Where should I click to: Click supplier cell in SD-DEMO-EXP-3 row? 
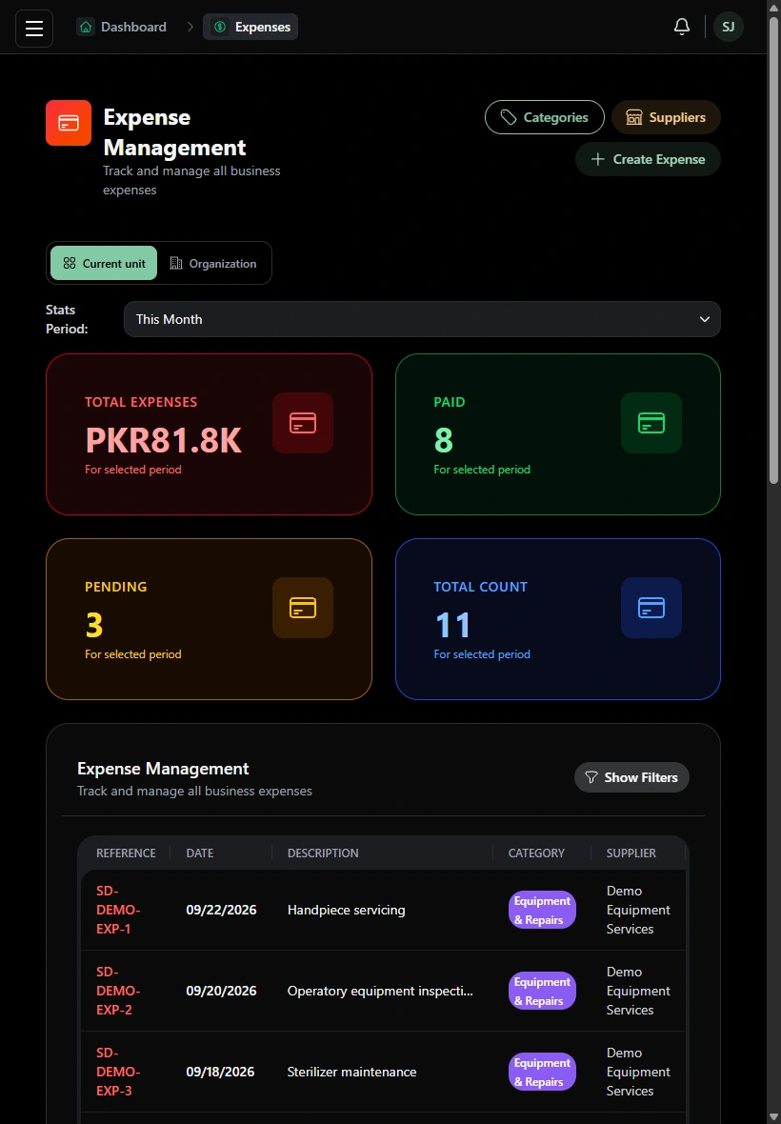(638, 1072)
